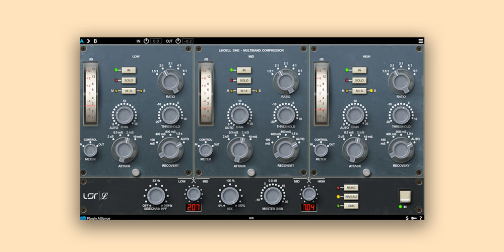Screen dimensions: 504x252
Task: Click the round button below MID band Attack
Action: pos(251,172)
